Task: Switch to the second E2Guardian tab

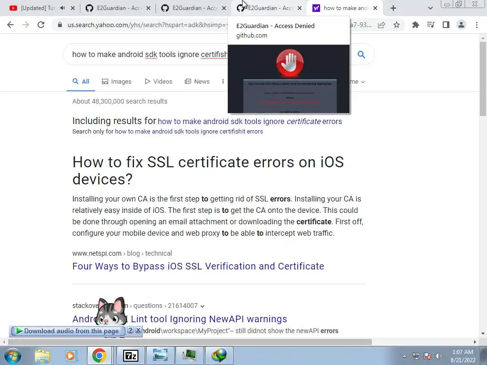Action: [194, 8]
